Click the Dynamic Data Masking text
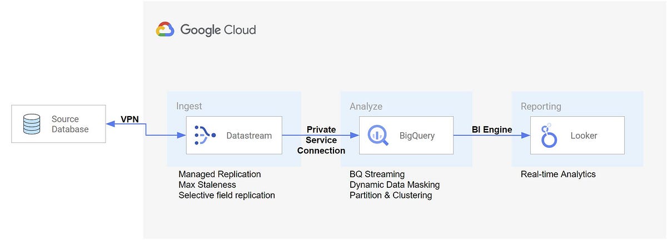Screen dimensions: 667x240 (x=395, y=184)
